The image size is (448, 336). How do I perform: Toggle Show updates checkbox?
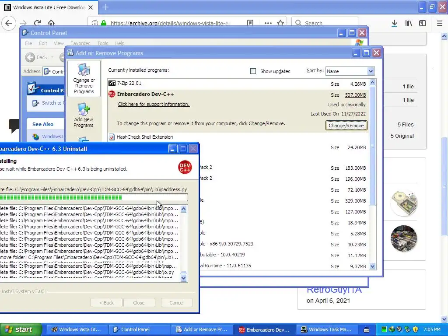[x=253, y=71]
